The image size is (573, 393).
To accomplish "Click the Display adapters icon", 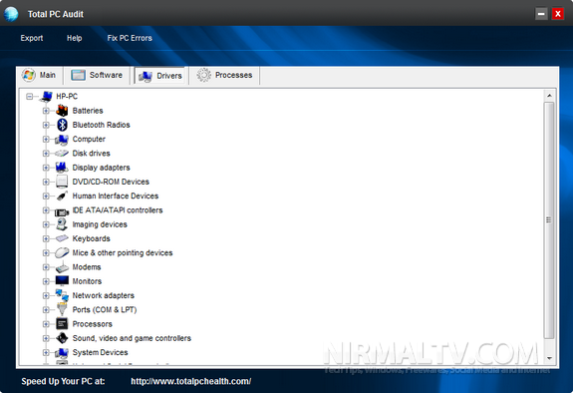I will point(62,168).
